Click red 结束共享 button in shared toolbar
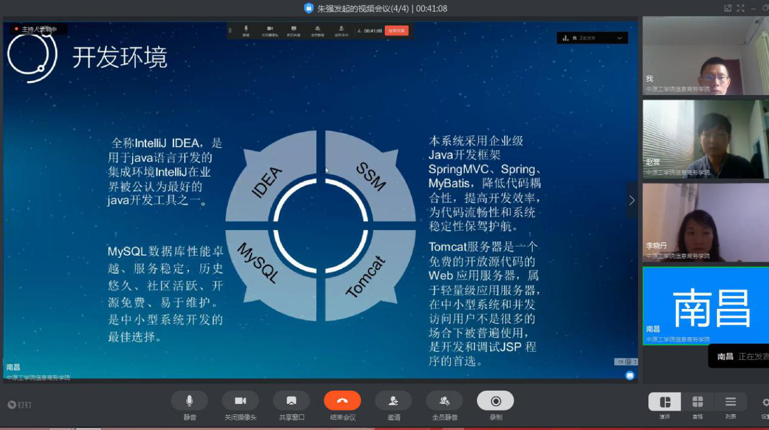Viewport: 769px width, 430px height. (x=398, y=30)
